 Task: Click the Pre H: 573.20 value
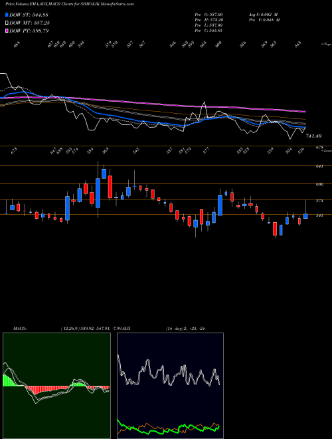coord(208,20)
